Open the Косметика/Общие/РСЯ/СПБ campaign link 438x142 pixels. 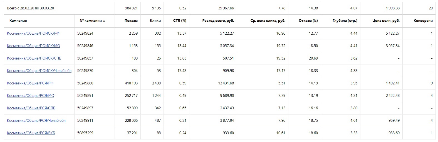[x=31, y=108]
